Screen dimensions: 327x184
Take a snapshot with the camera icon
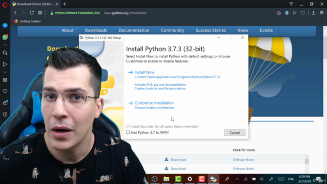278,13
